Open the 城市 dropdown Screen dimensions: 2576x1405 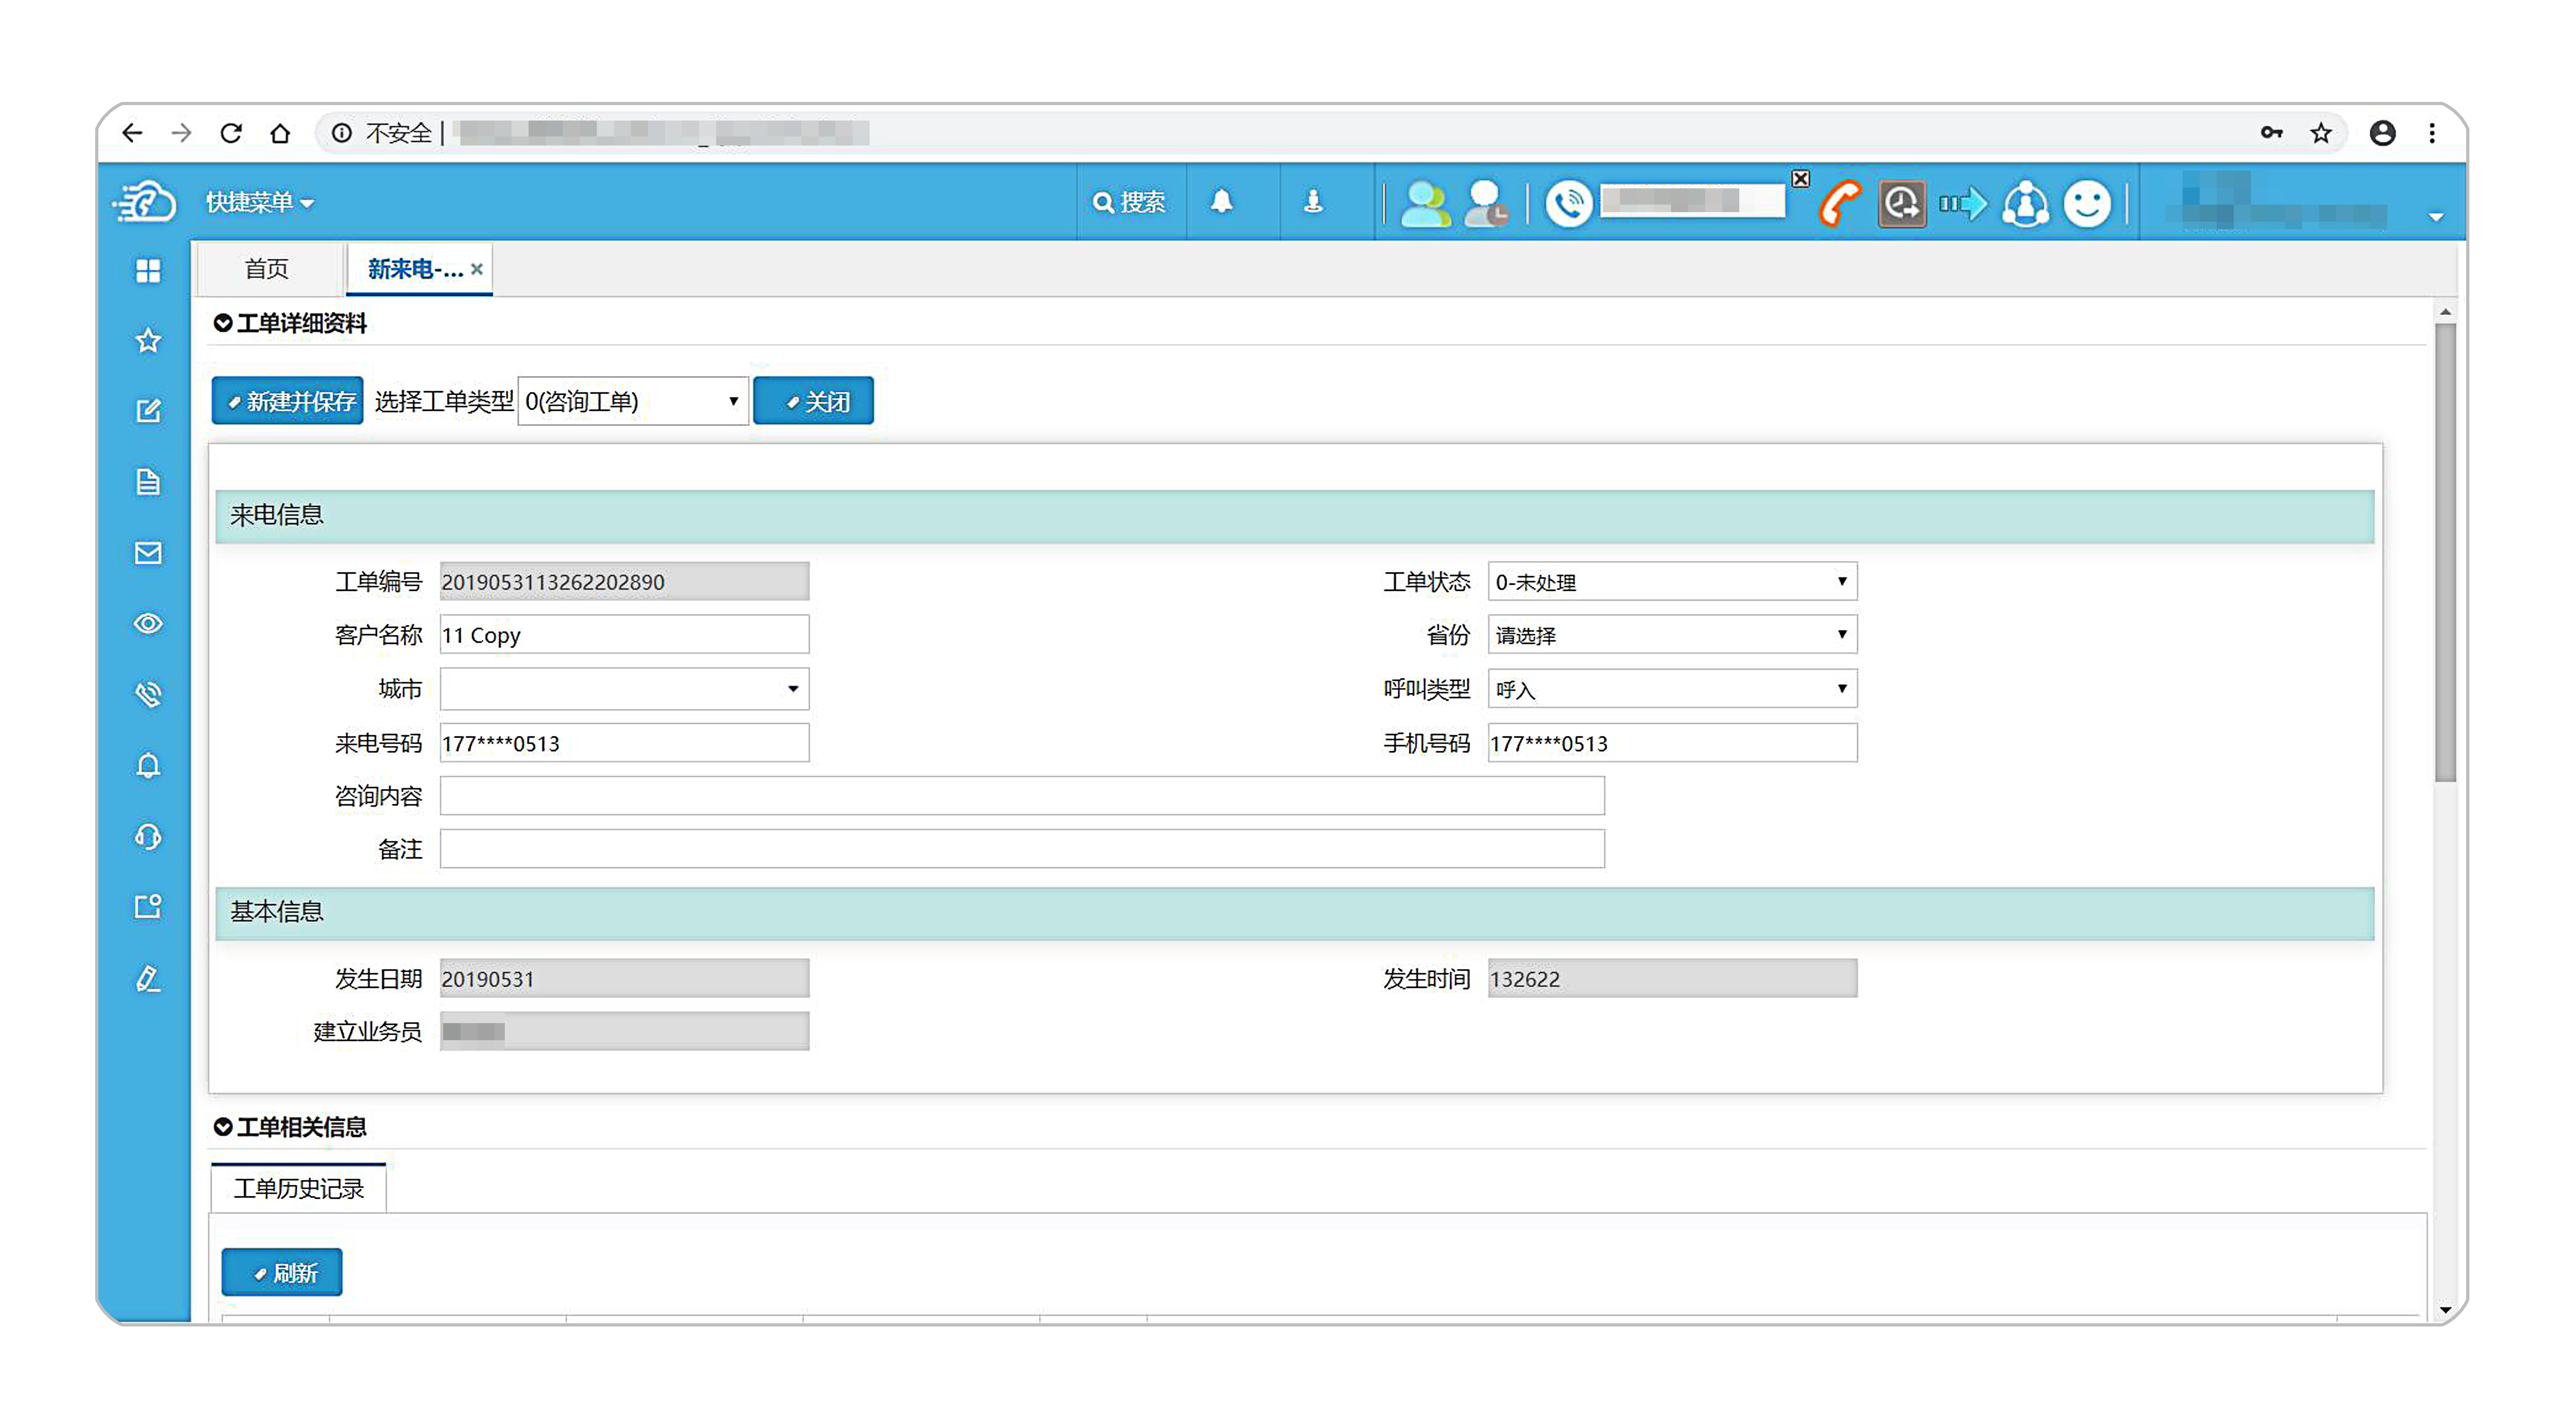624,688
